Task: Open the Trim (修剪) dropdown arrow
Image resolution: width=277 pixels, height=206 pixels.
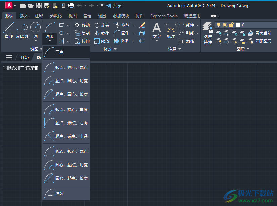Action: click(134, 25)
